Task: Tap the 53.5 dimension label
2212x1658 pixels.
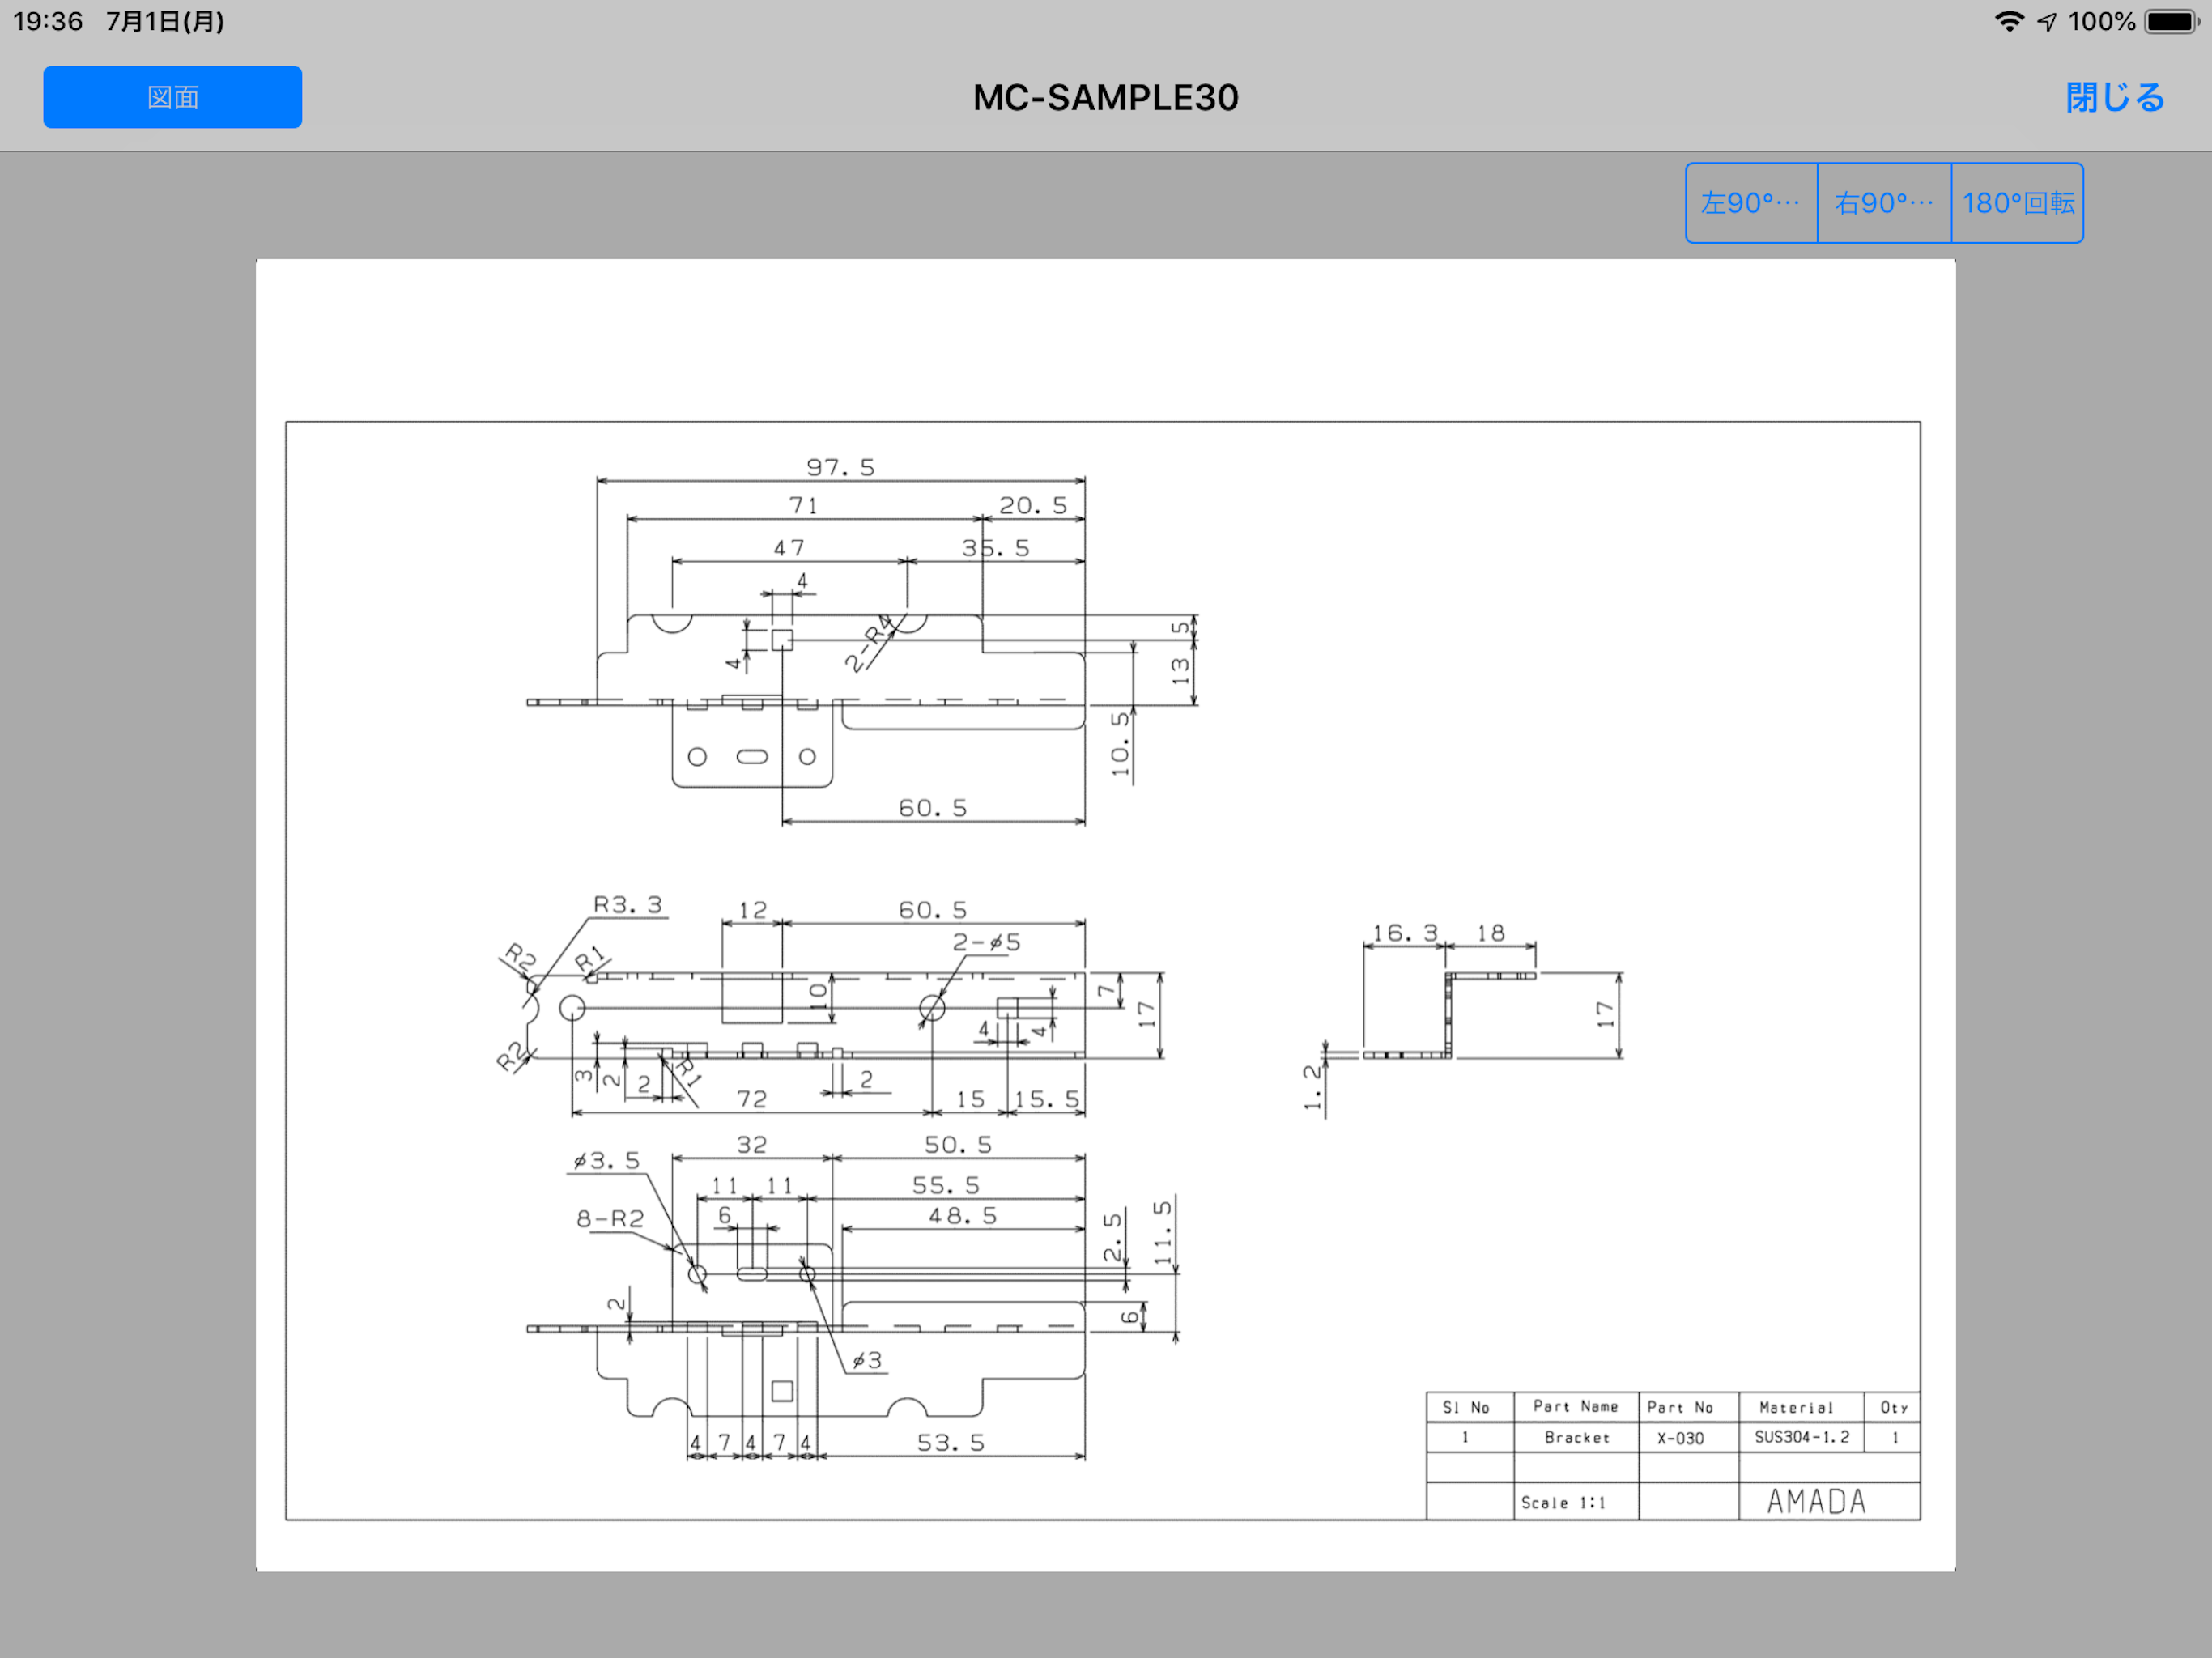Action: point(951,1442)
